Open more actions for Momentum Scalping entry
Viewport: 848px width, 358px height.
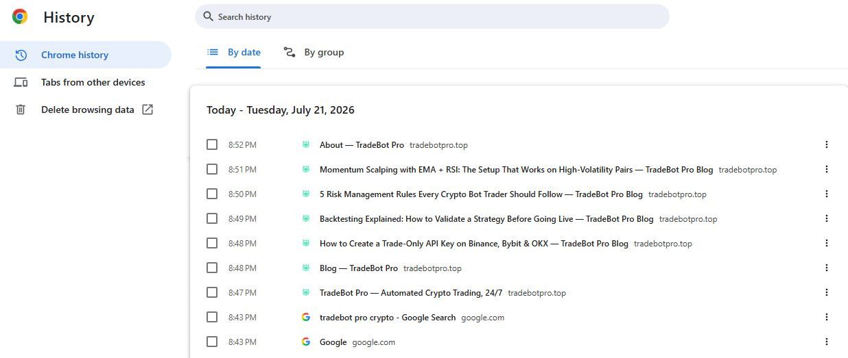tap(827, 169)
